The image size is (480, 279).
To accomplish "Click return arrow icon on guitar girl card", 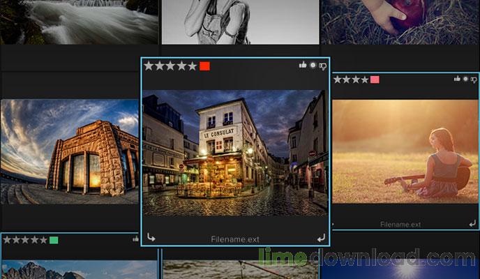I will pos(472,224).
